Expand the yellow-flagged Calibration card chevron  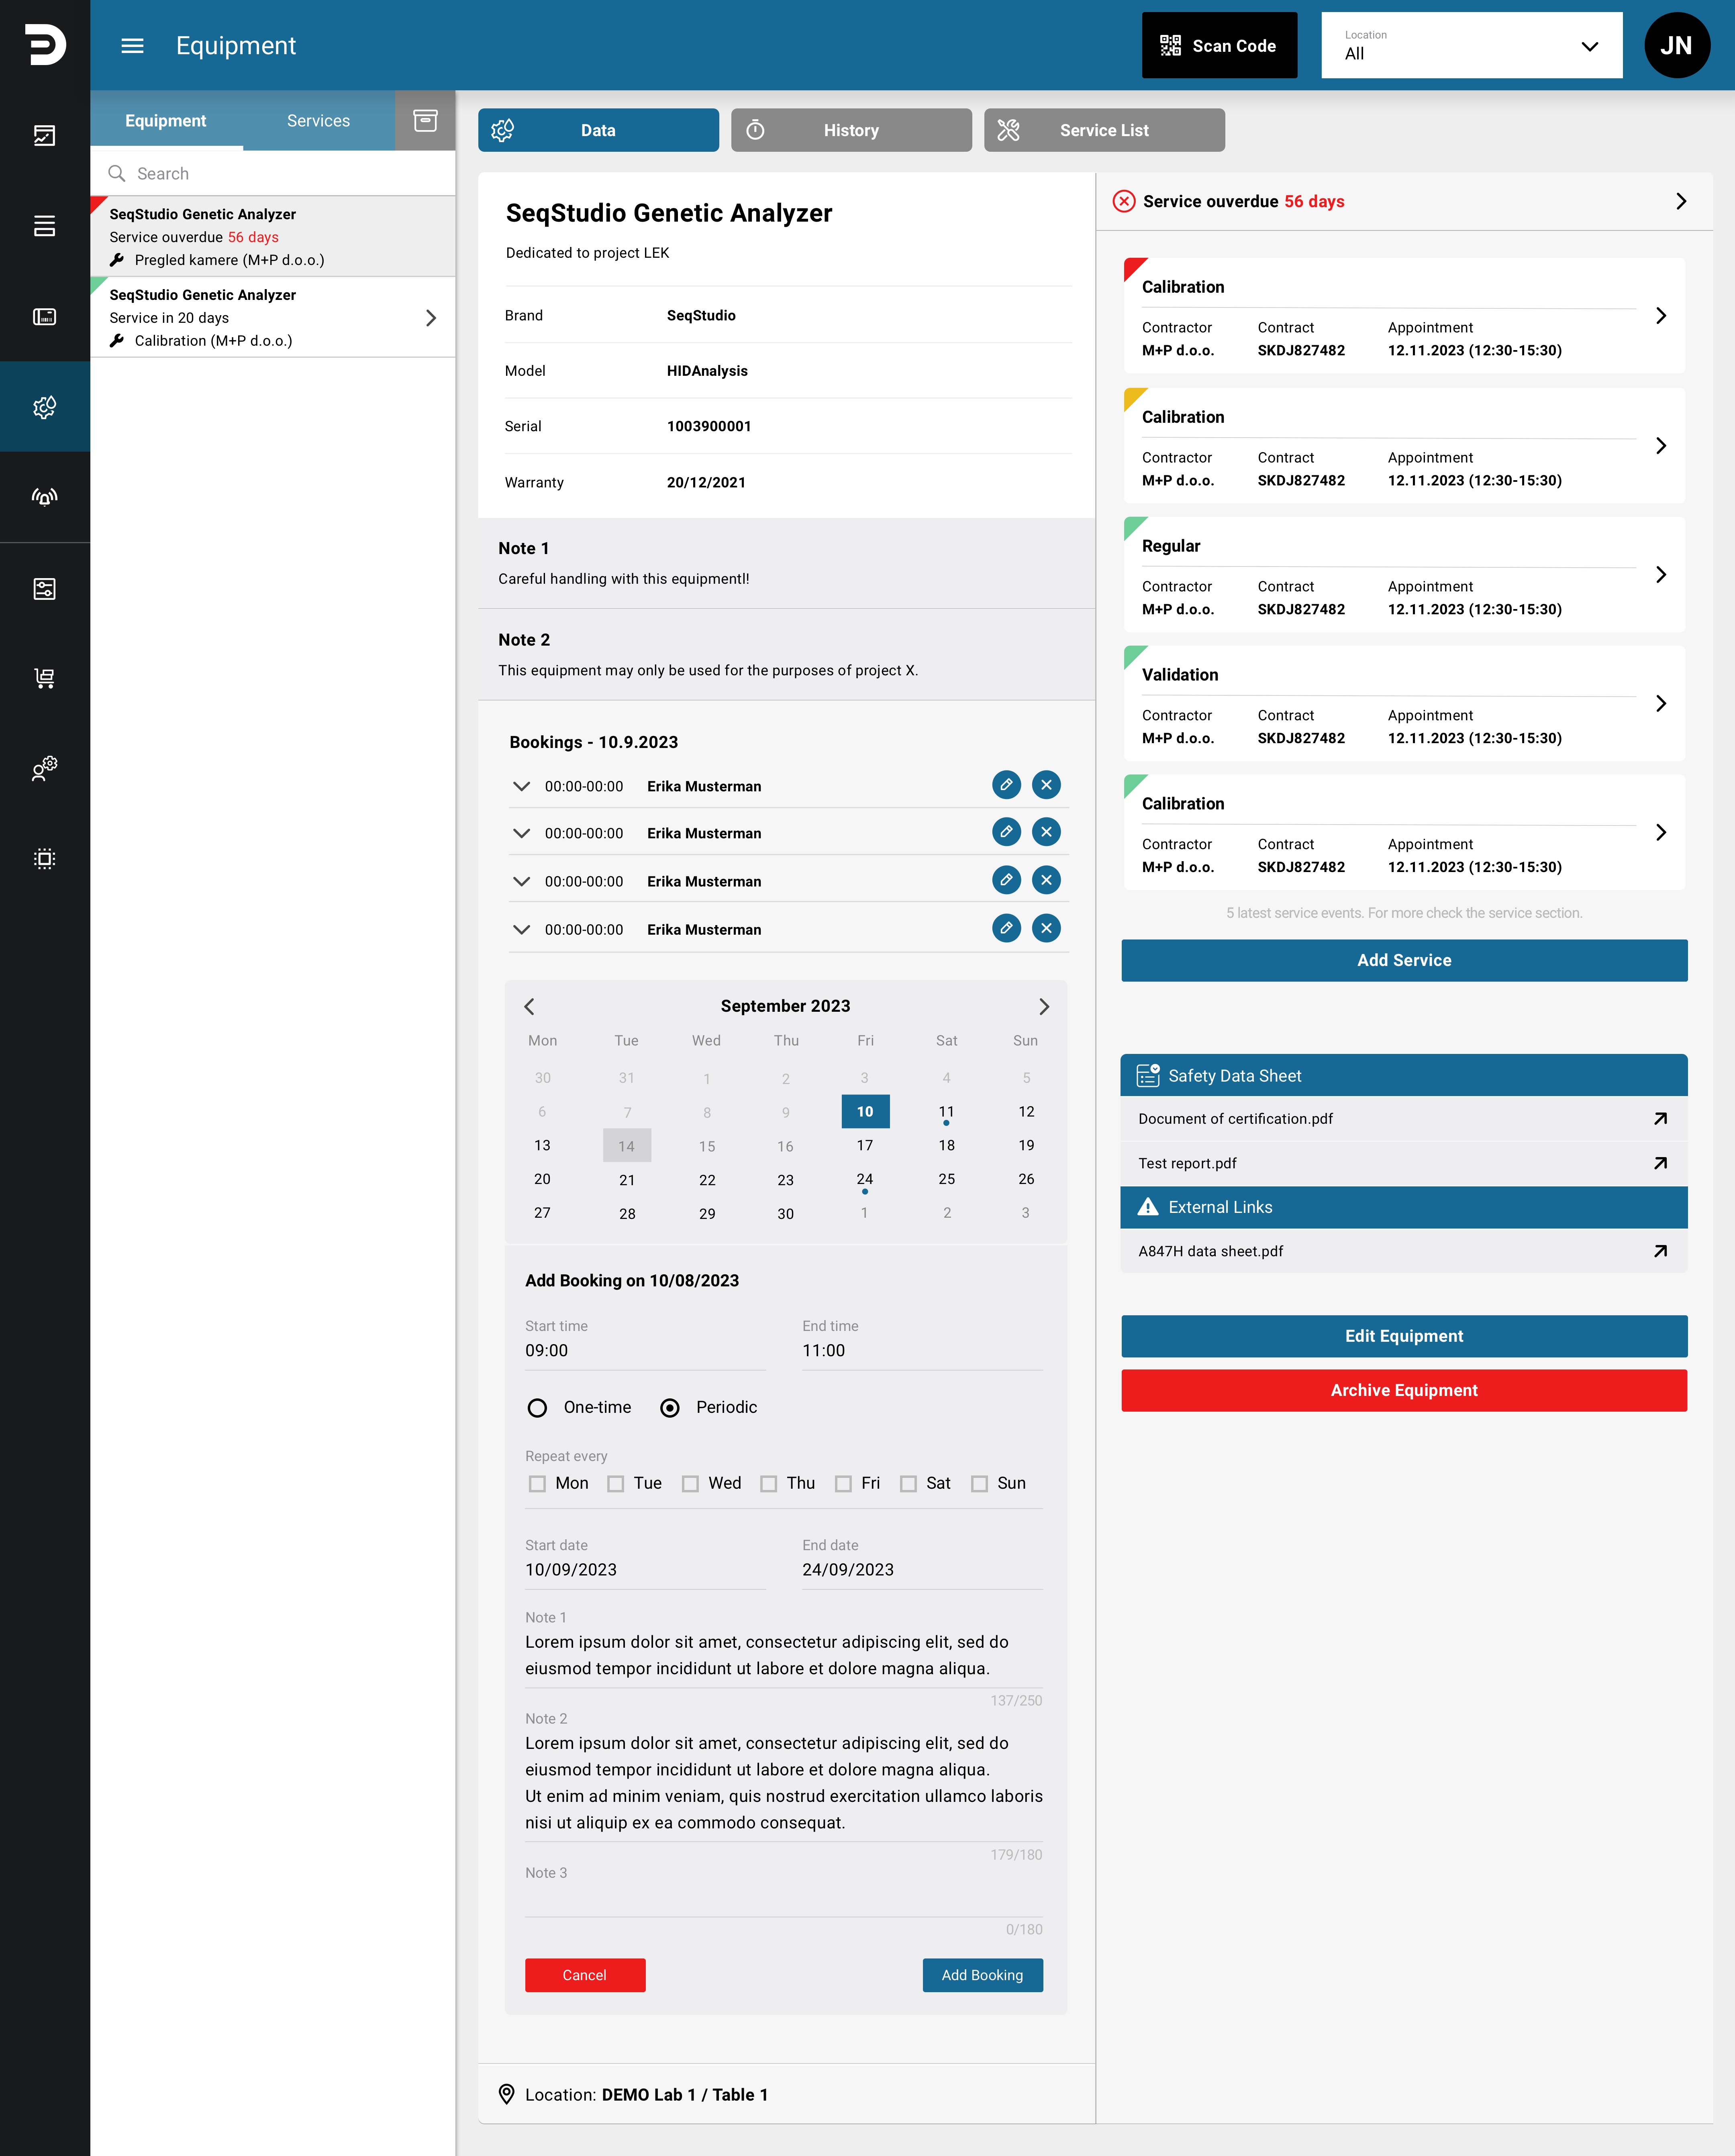[x=1661, y=446]
